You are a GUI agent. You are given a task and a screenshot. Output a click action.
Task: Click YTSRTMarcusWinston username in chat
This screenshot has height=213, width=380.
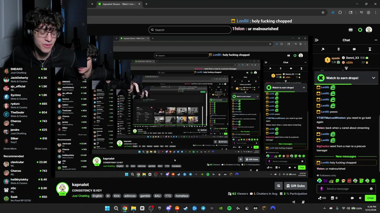tap(331, 118)
